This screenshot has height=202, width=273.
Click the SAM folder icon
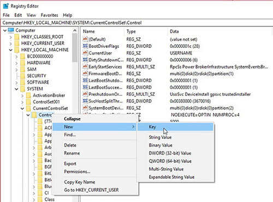(22, 69)
